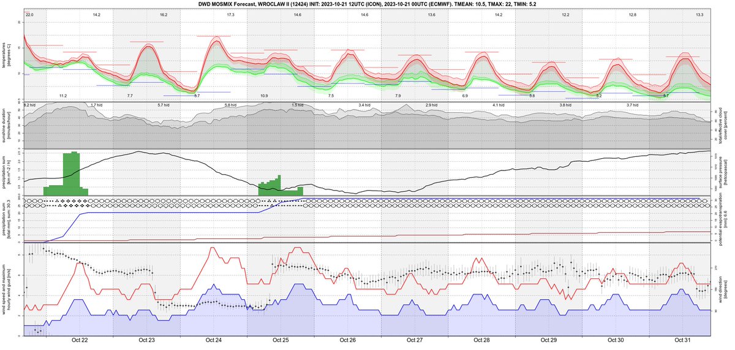Click the wind speed and maximum gust axis label
The width and height of the screenshot is (735, 350).
(6, 289)
